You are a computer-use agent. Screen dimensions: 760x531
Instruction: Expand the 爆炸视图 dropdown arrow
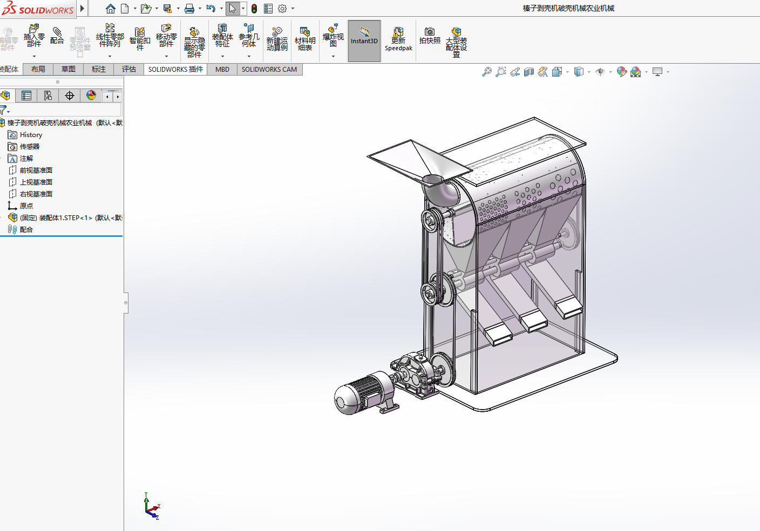click(333, 56)
